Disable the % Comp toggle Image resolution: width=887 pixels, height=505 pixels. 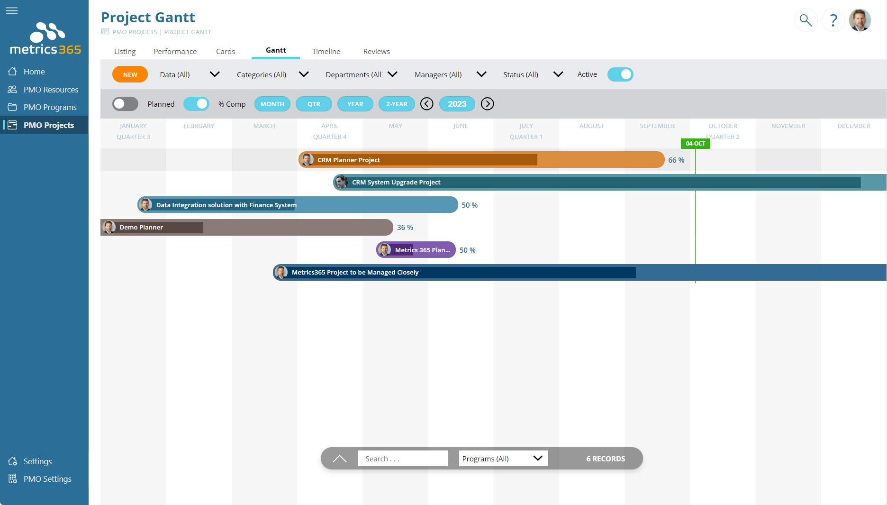tap(196, 104)
